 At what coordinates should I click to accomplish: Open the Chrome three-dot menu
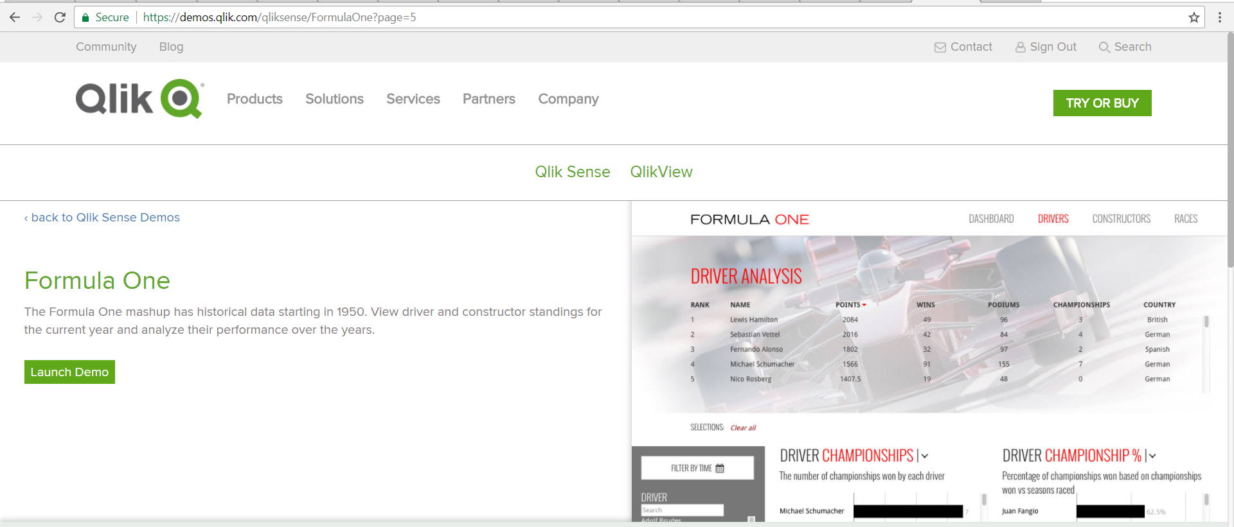point(1219,17)
